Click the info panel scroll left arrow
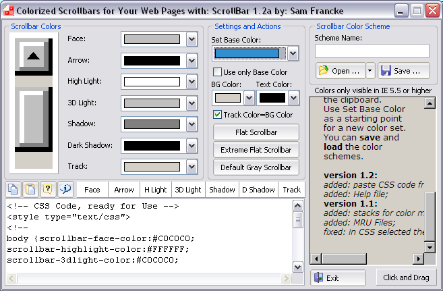The image size is (443, 291). pos(316,259)
